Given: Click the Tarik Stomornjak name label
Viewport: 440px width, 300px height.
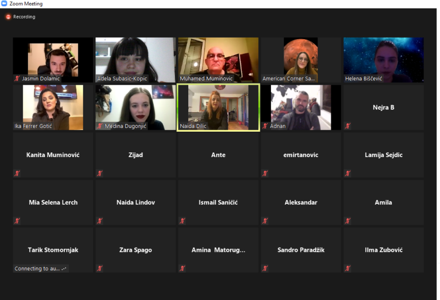Looking at the screenshot, I should click(x=53, y=250).
